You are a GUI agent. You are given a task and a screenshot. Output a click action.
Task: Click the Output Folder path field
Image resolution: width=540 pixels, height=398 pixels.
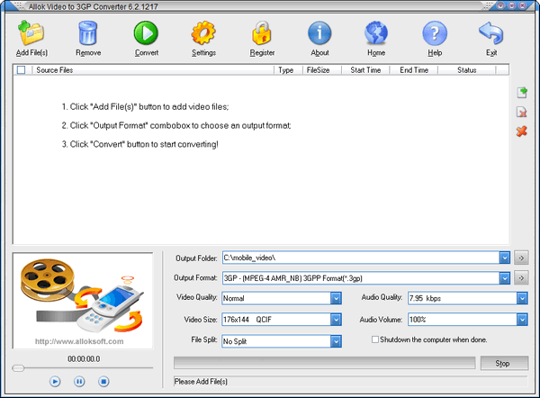tap(361, 258)
